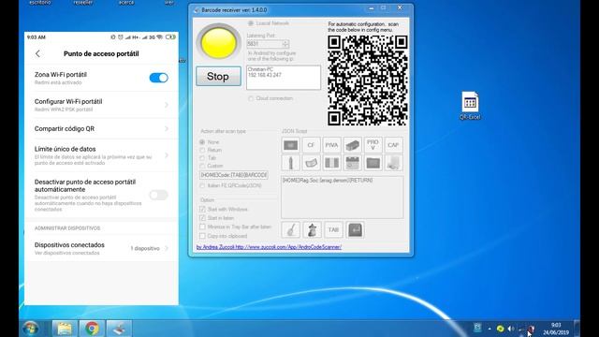The height and width of the screenshot is (337, 599).
Task: Toggle Minimize in Tray Bar after listen
Action: pos(202,227)
